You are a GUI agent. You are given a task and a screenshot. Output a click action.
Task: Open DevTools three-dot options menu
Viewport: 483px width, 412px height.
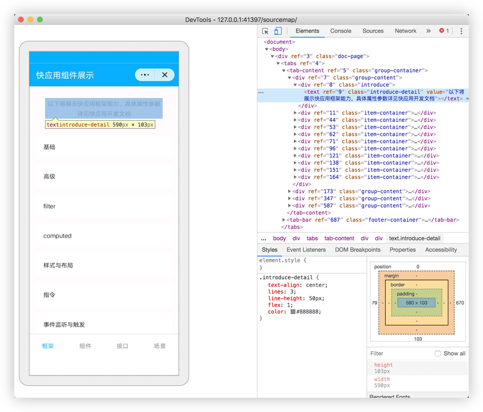(461, 31)
